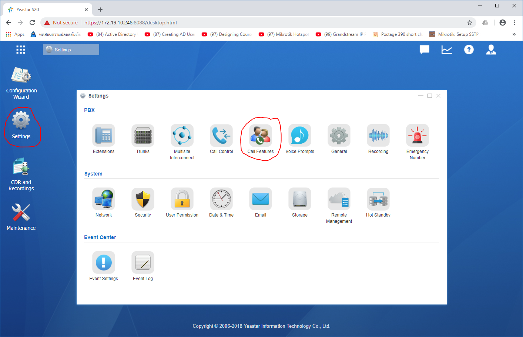Viewport: 523px width, 337px height.
Task: Open the resource monitor chart icon
Action: tap(447, 50)
